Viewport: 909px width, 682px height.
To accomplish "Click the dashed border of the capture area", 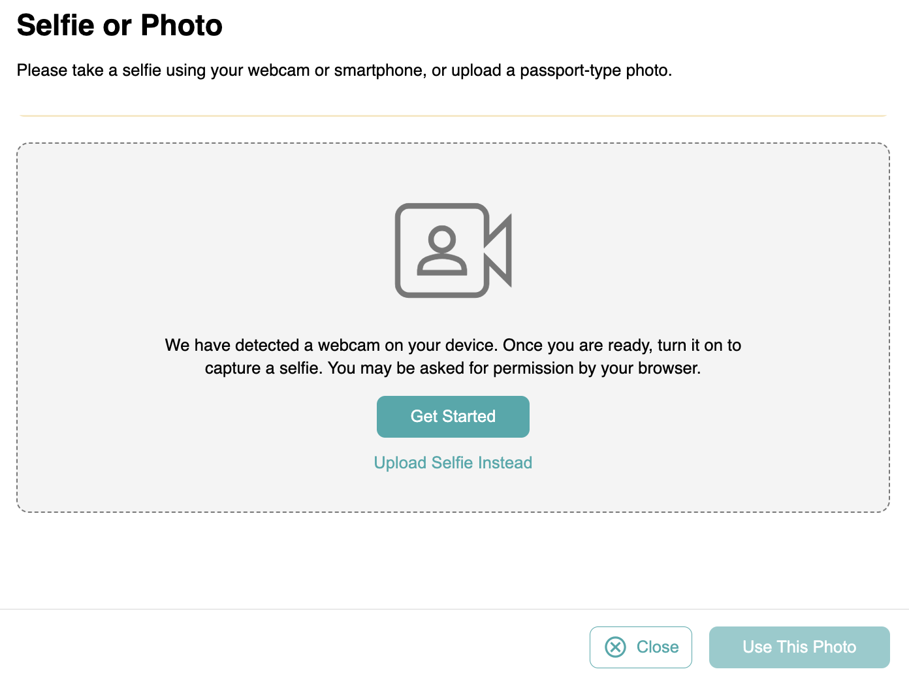I will pyautogui.click(x=453, y=144).
